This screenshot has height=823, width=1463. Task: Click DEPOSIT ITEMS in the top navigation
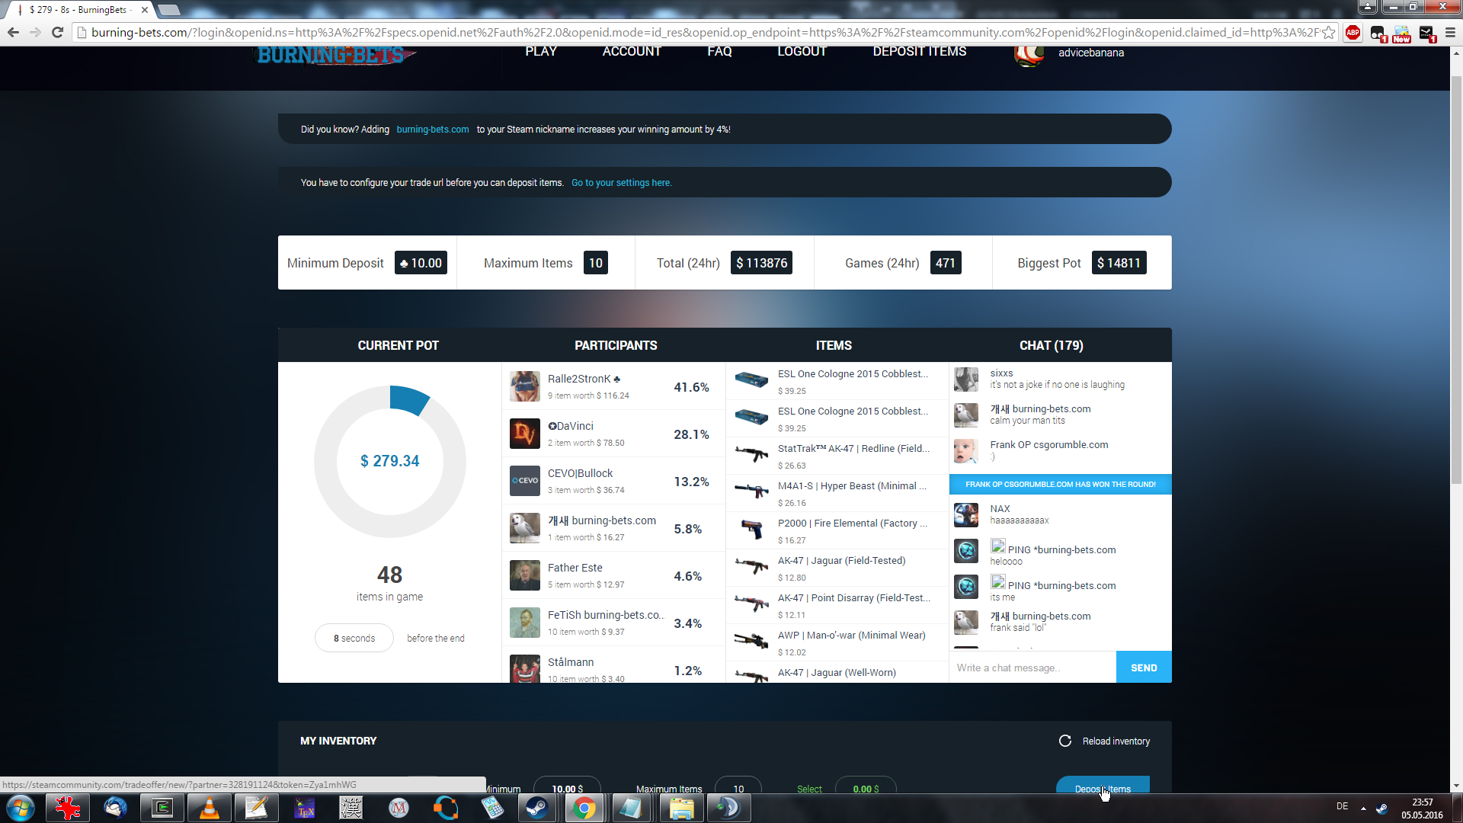(x=919, y=52)
